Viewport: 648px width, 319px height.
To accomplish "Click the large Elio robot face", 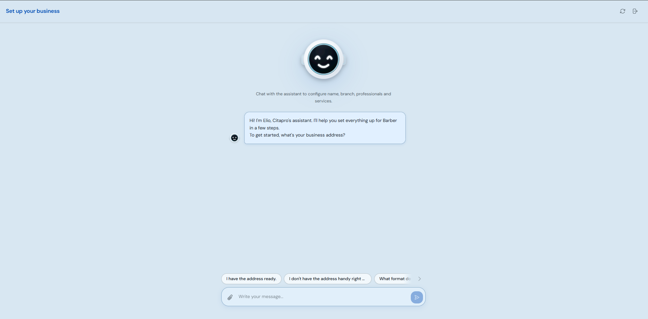I will [323, 59].
